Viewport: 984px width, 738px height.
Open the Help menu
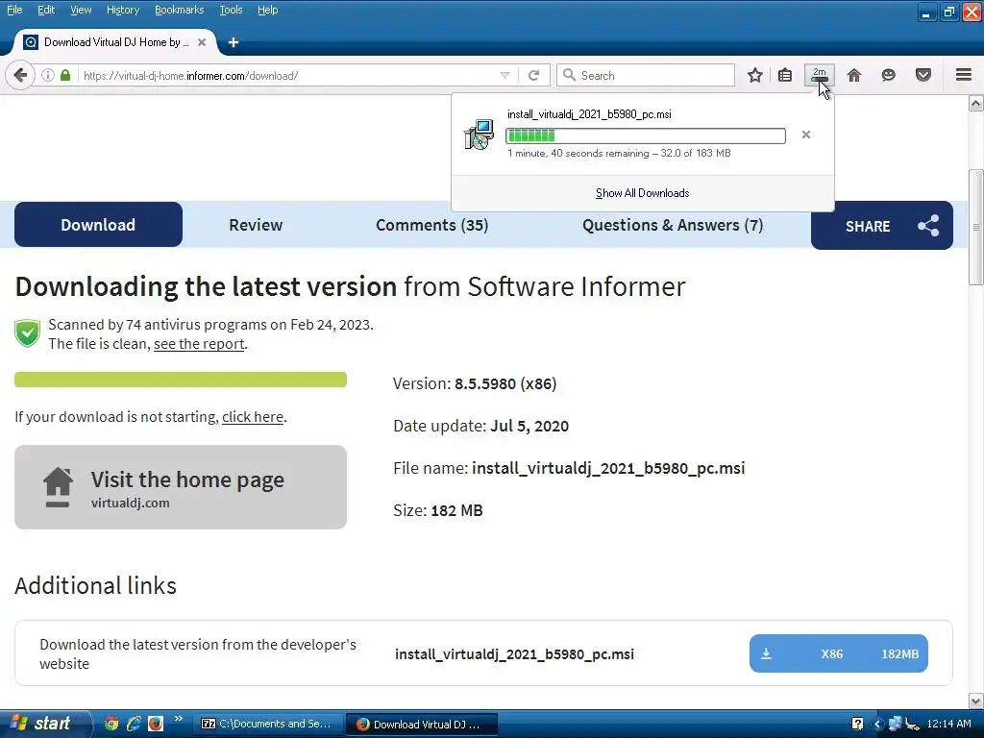tap(267, 10)
